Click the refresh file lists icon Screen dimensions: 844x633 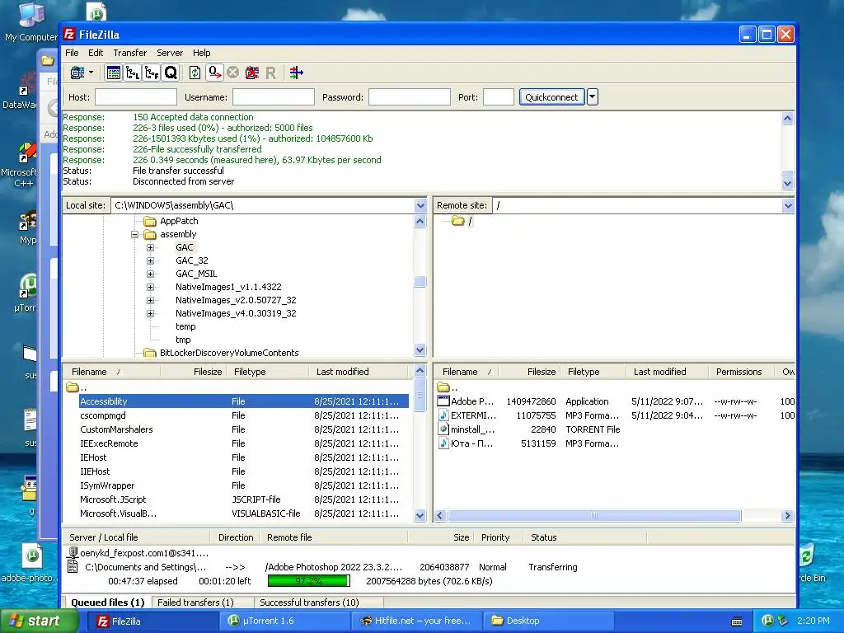[x=195, y=73]
